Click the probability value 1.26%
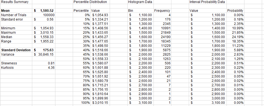 click(235, 59)
